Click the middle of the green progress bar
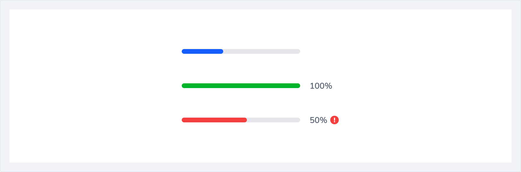The height and width of the screenshot is (172, 521). 241,86
